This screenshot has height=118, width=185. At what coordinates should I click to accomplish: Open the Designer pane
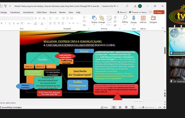[153, 19]
